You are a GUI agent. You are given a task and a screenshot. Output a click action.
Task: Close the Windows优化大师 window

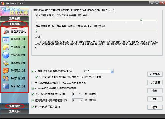162,3
